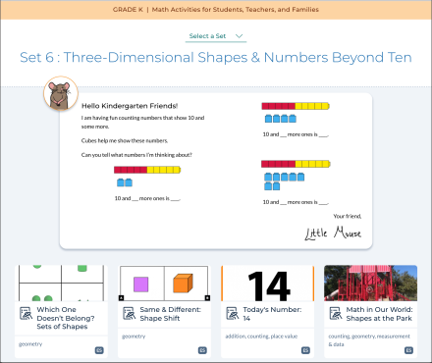
Task: Click the green shapes grid thumbnail
Action: (61, 284)
